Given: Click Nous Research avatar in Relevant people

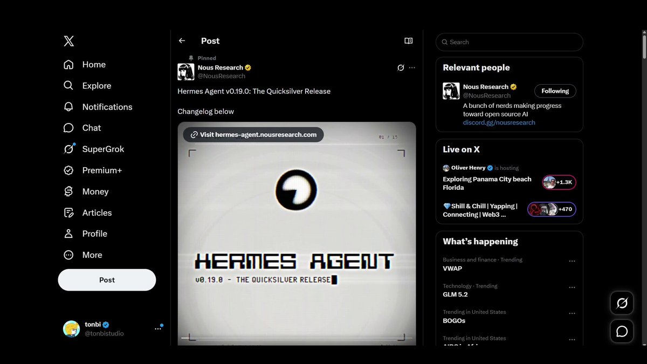Looking at the screenshot, I should (x=451, y=91).
